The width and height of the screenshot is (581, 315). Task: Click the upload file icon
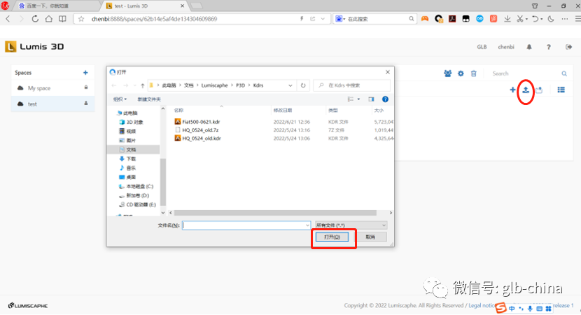(526, 90)
